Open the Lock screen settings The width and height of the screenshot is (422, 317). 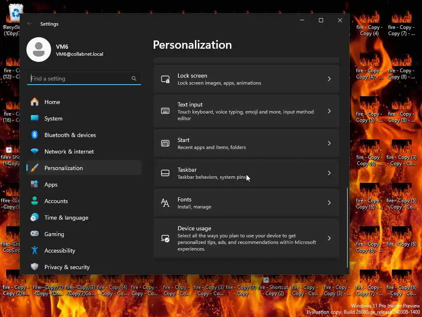[246, 79]
